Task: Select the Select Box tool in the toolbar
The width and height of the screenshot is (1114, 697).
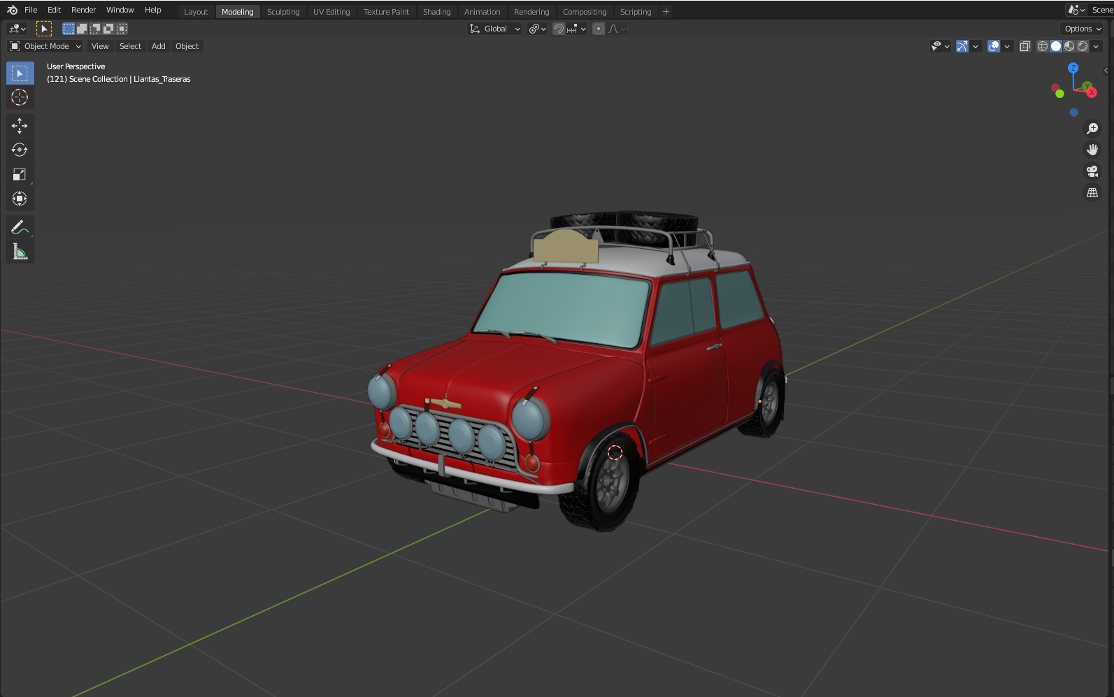Action: [20, 73]
